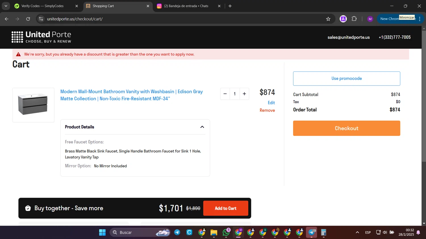Close the Verify Codes — SimplyCodes tab
The height and width of the screenshot is (239, 426).
[x=77, y=6]
